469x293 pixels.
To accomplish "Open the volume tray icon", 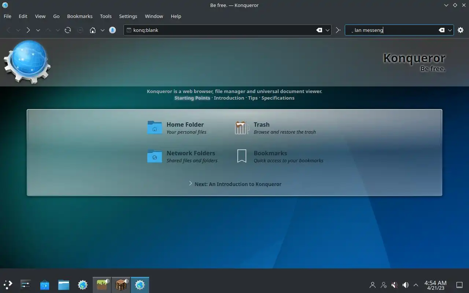I will point(406,285).
